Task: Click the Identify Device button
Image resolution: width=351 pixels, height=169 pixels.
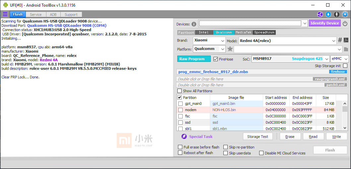Action: (x=325, y=23)
